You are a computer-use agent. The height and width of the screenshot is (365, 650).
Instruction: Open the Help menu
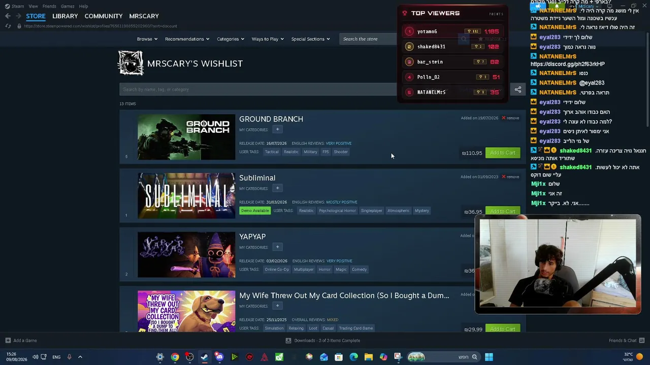(x=83, y=6)
